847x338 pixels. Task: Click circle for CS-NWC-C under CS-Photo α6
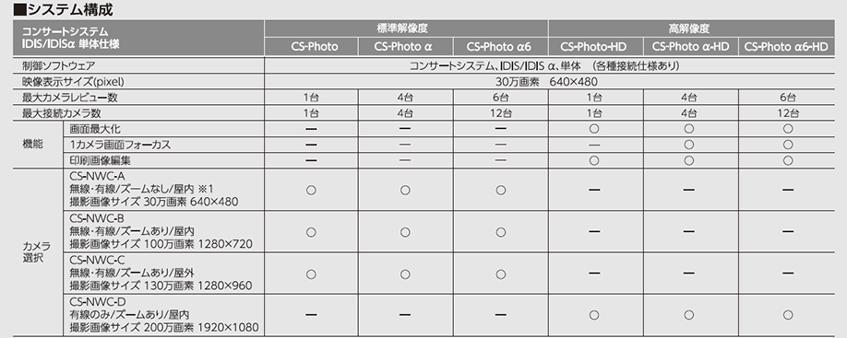click(501, 274)
